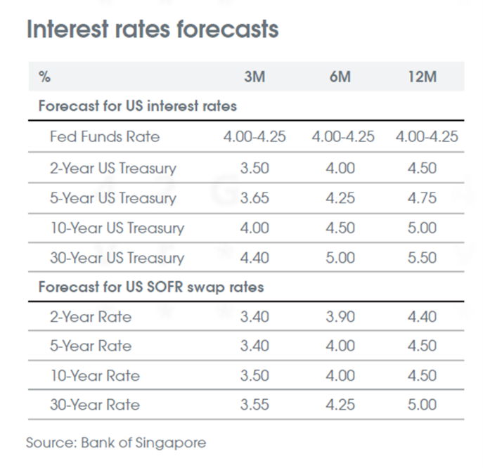Select the 5-Year Rate row label
483x468 pixels.
pos(91,346)
